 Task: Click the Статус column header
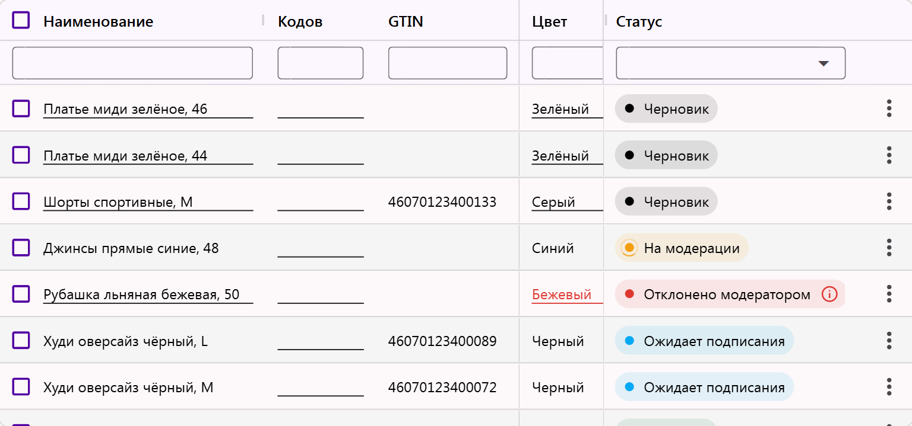pos(639,22)
